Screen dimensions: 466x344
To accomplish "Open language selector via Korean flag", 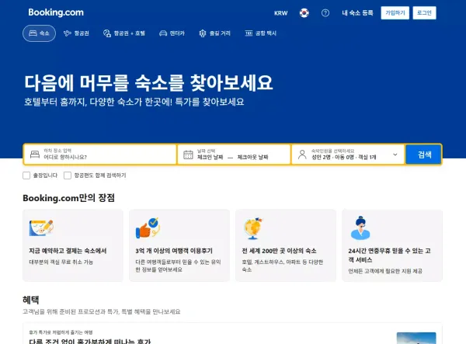I will pyautogui.click(x=304, y=13).
